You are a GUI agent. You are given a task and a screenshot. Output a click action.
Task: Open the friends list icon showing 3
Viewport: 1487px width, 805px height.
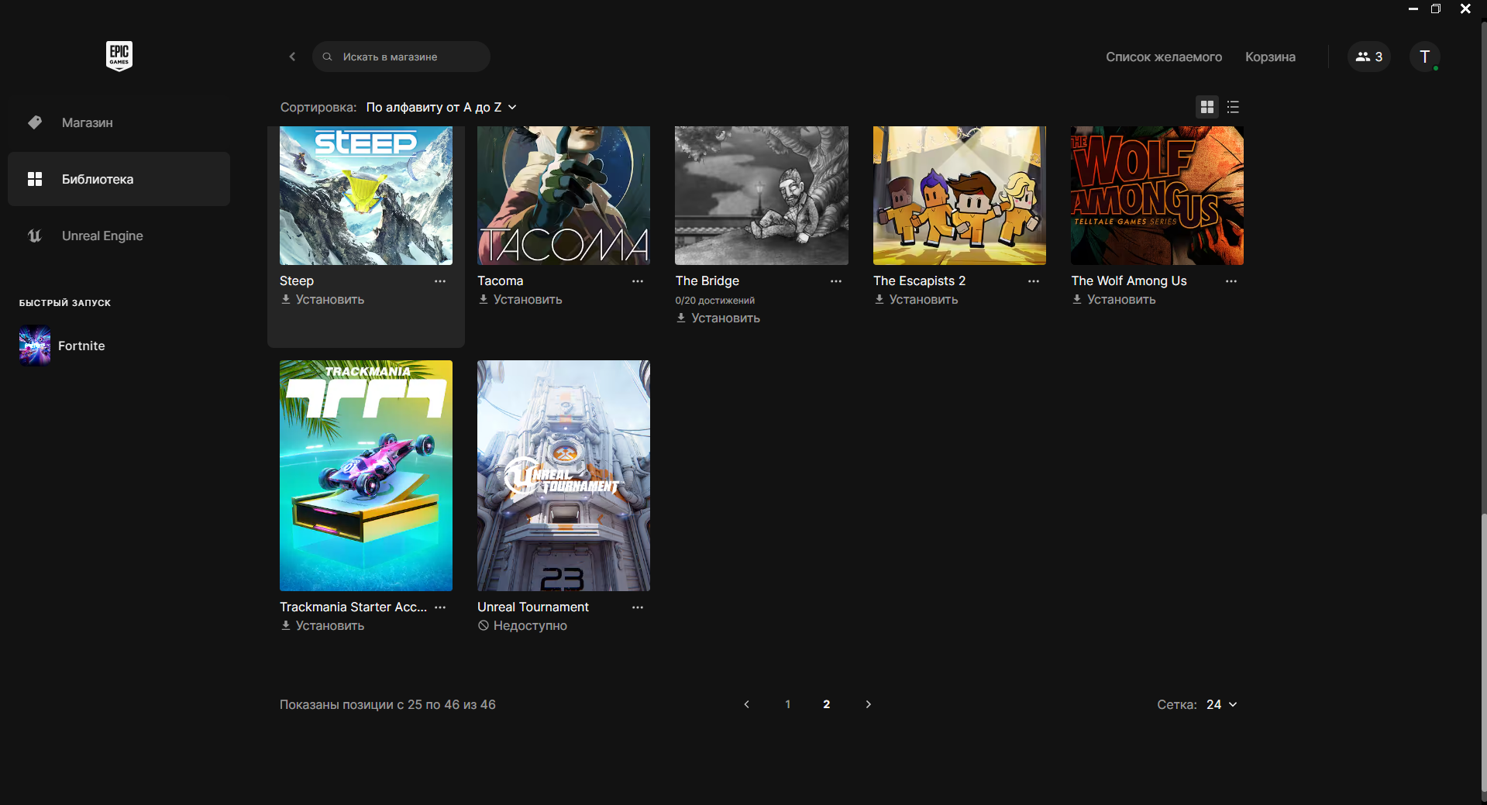coord(1368,57)
